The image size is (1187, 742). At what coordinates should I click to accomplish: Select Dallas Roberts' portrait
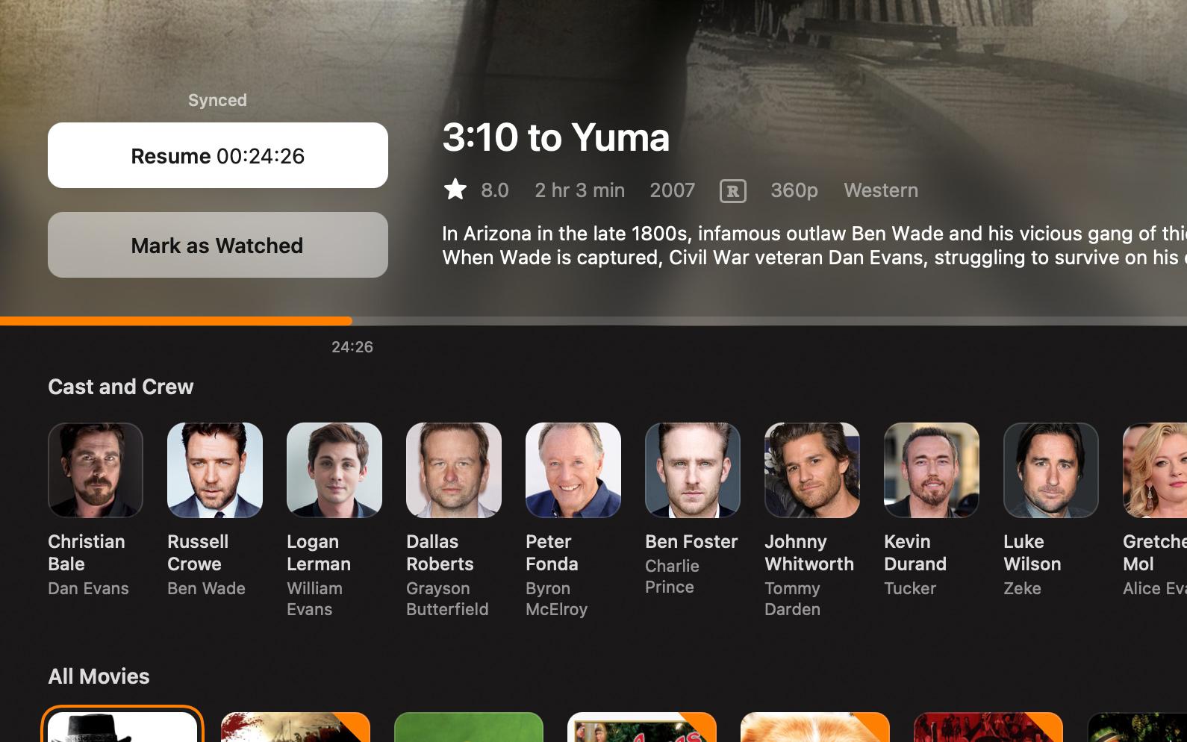[x=454, y=470]
